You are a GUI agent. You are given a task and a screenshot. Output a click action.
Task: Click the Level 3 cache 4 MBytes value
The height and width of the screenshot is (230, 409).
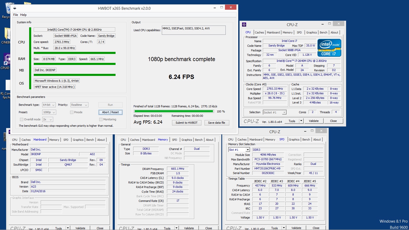tap(315, 102)
